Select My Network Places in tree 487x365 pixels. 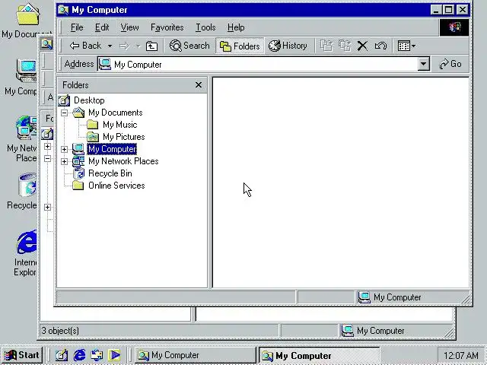click(123, 161)
